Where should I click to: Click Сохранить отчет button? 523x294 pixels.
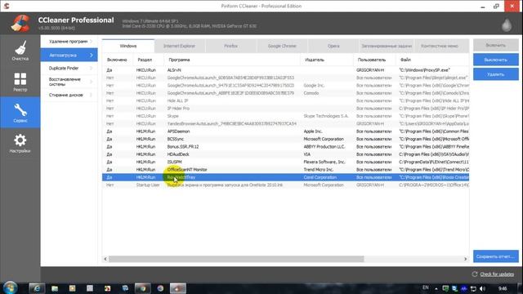coord(496,256)
